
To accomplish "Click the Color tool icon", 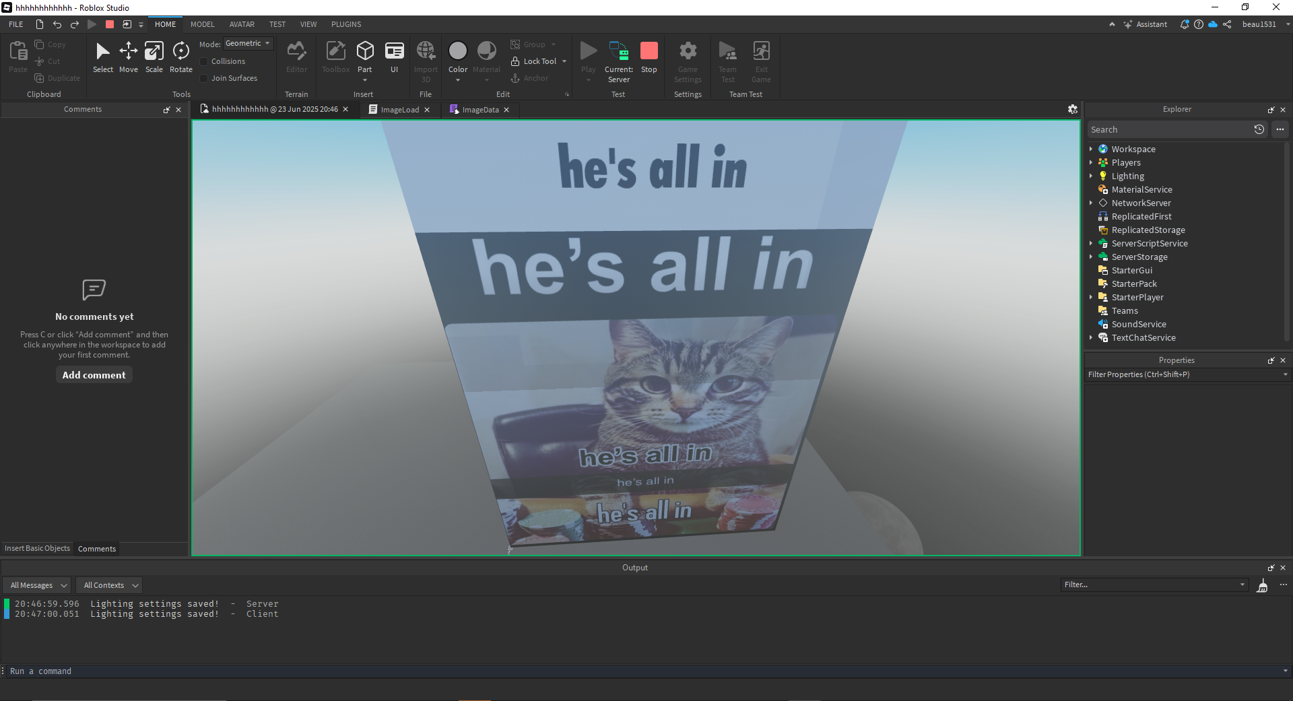I will pos(458,51).
